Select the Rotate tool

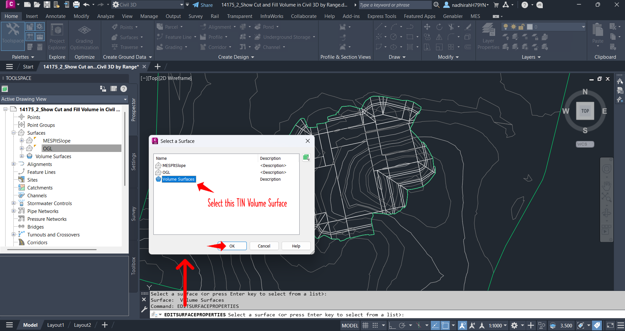(x=439, y=27)
